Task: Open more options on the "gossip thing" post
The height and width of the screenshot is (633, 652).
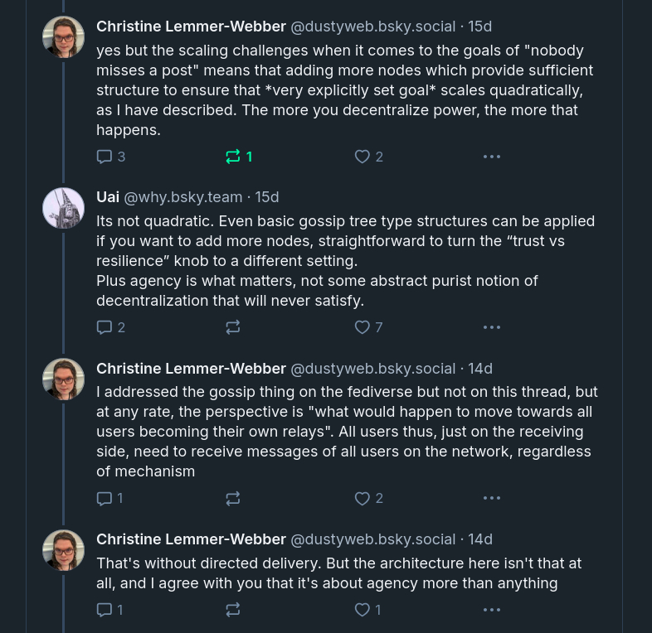Action: tap(492, 498)
